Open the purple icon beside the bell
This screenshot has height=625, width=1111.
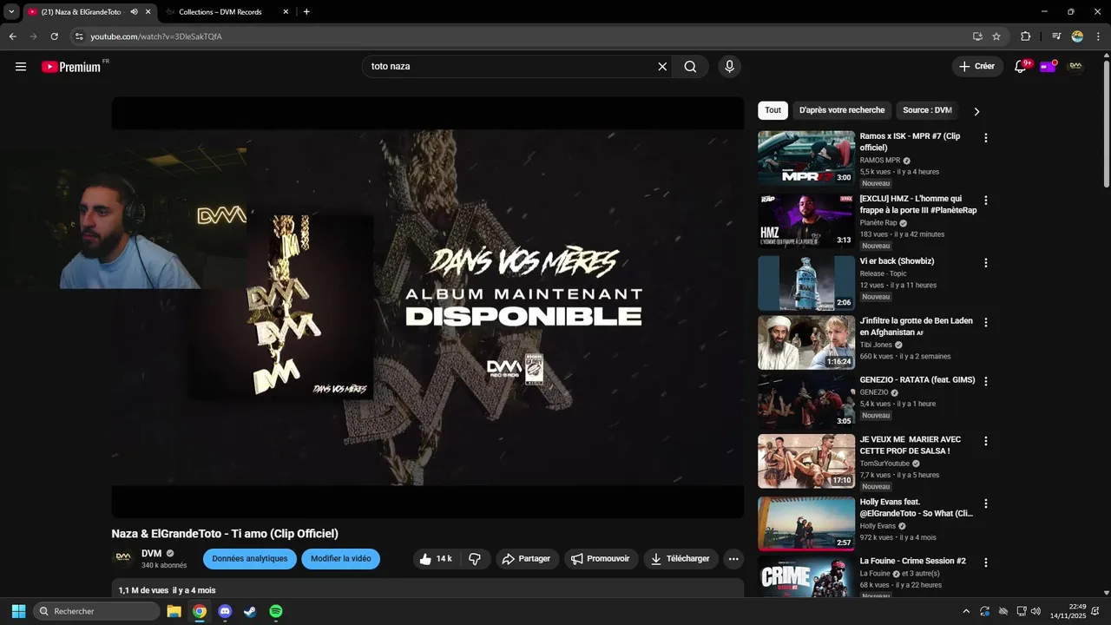click(1048, 67)
